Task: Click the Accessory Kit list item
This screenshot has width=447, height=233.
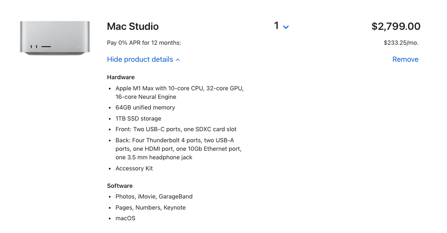Action: coord(134,169)
